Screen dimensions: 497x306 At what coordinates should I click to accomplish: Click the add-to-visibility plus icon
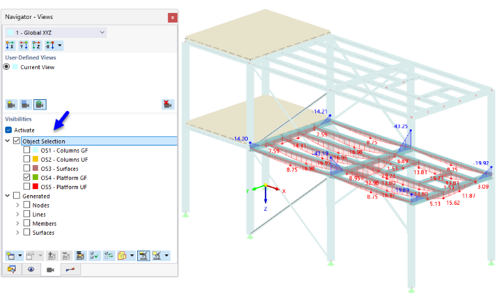coord(52,255)
